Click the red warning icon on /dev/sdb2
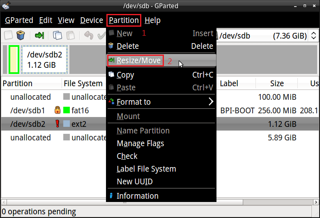Screen dimensions: 320x218 58,124
